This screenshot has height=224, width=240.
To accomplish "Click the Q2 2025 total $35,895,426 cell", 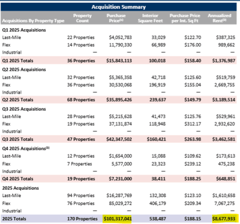I will click(119, 100).
